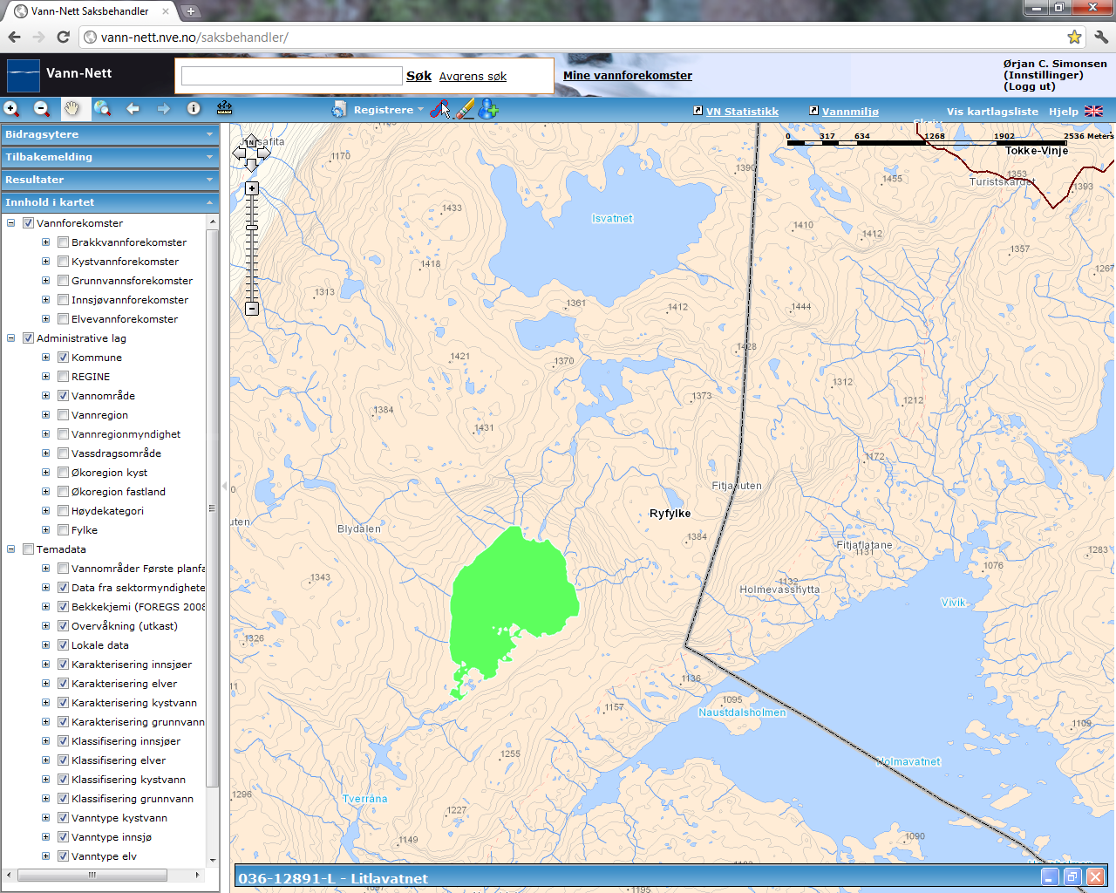The image size is (1116, 893).
Task: Focus the search text input field
Action: (x=291, y=76)
